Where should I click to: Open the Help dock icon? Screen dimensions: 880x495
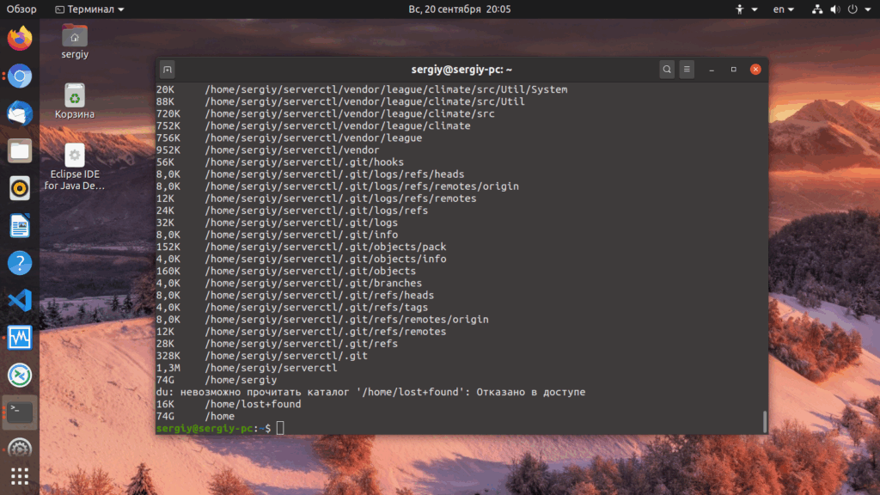click(20, 263)
